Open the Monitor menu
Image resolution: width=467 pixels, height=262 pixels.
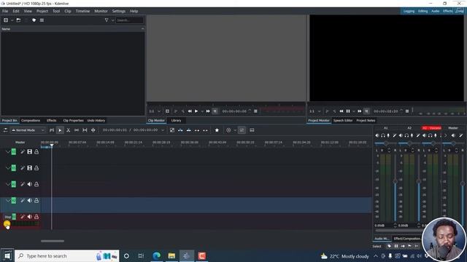(x=101, y=11)
